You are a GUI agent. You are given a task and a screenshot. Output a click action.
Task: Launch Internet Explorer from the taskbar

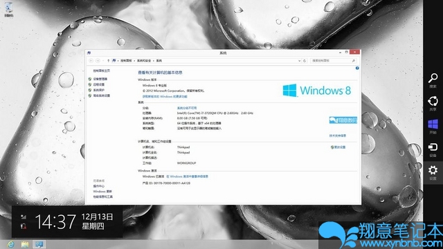[11, 244]
